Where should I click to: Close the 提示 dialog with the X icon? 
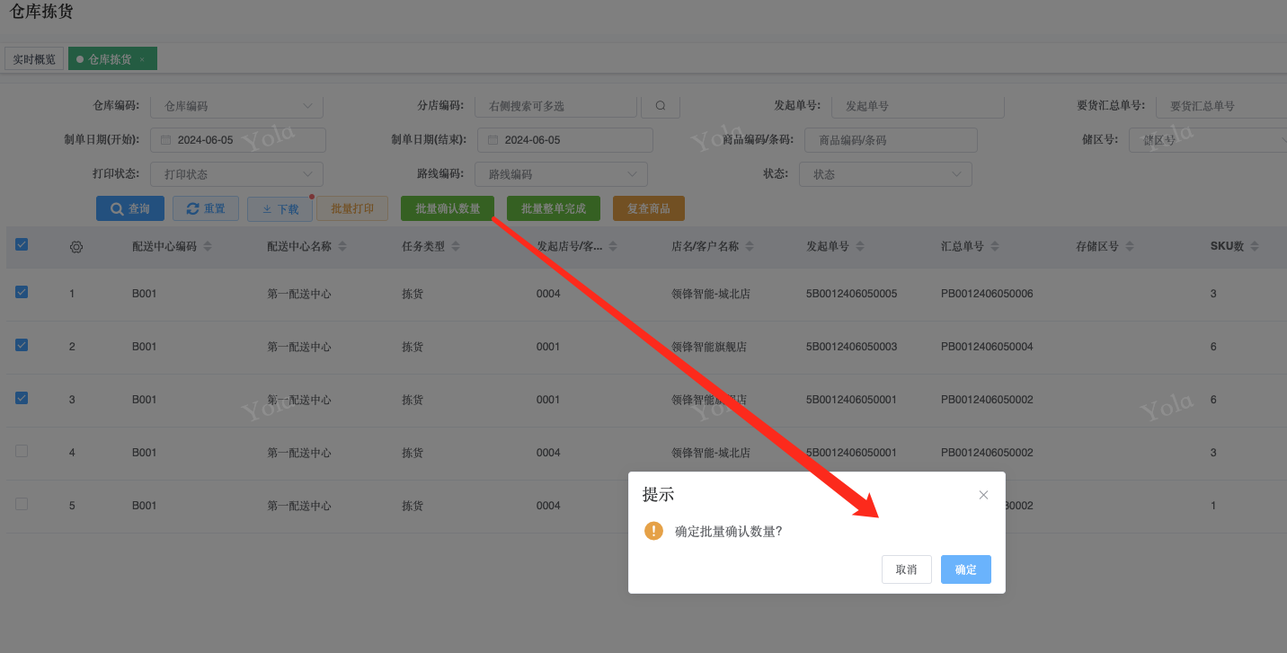click(x=983, y=495)
